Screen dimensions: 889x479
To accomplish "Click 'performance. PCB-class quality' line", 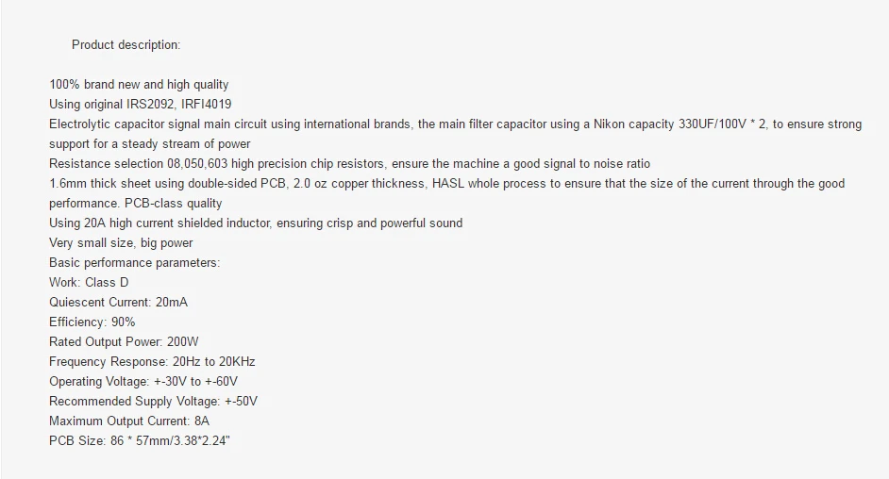I will (x=136, y=204).
